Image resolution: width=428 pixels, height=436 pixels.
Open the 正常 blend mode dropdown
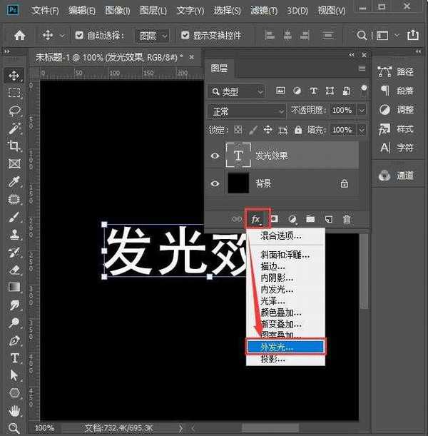point(247,111)
